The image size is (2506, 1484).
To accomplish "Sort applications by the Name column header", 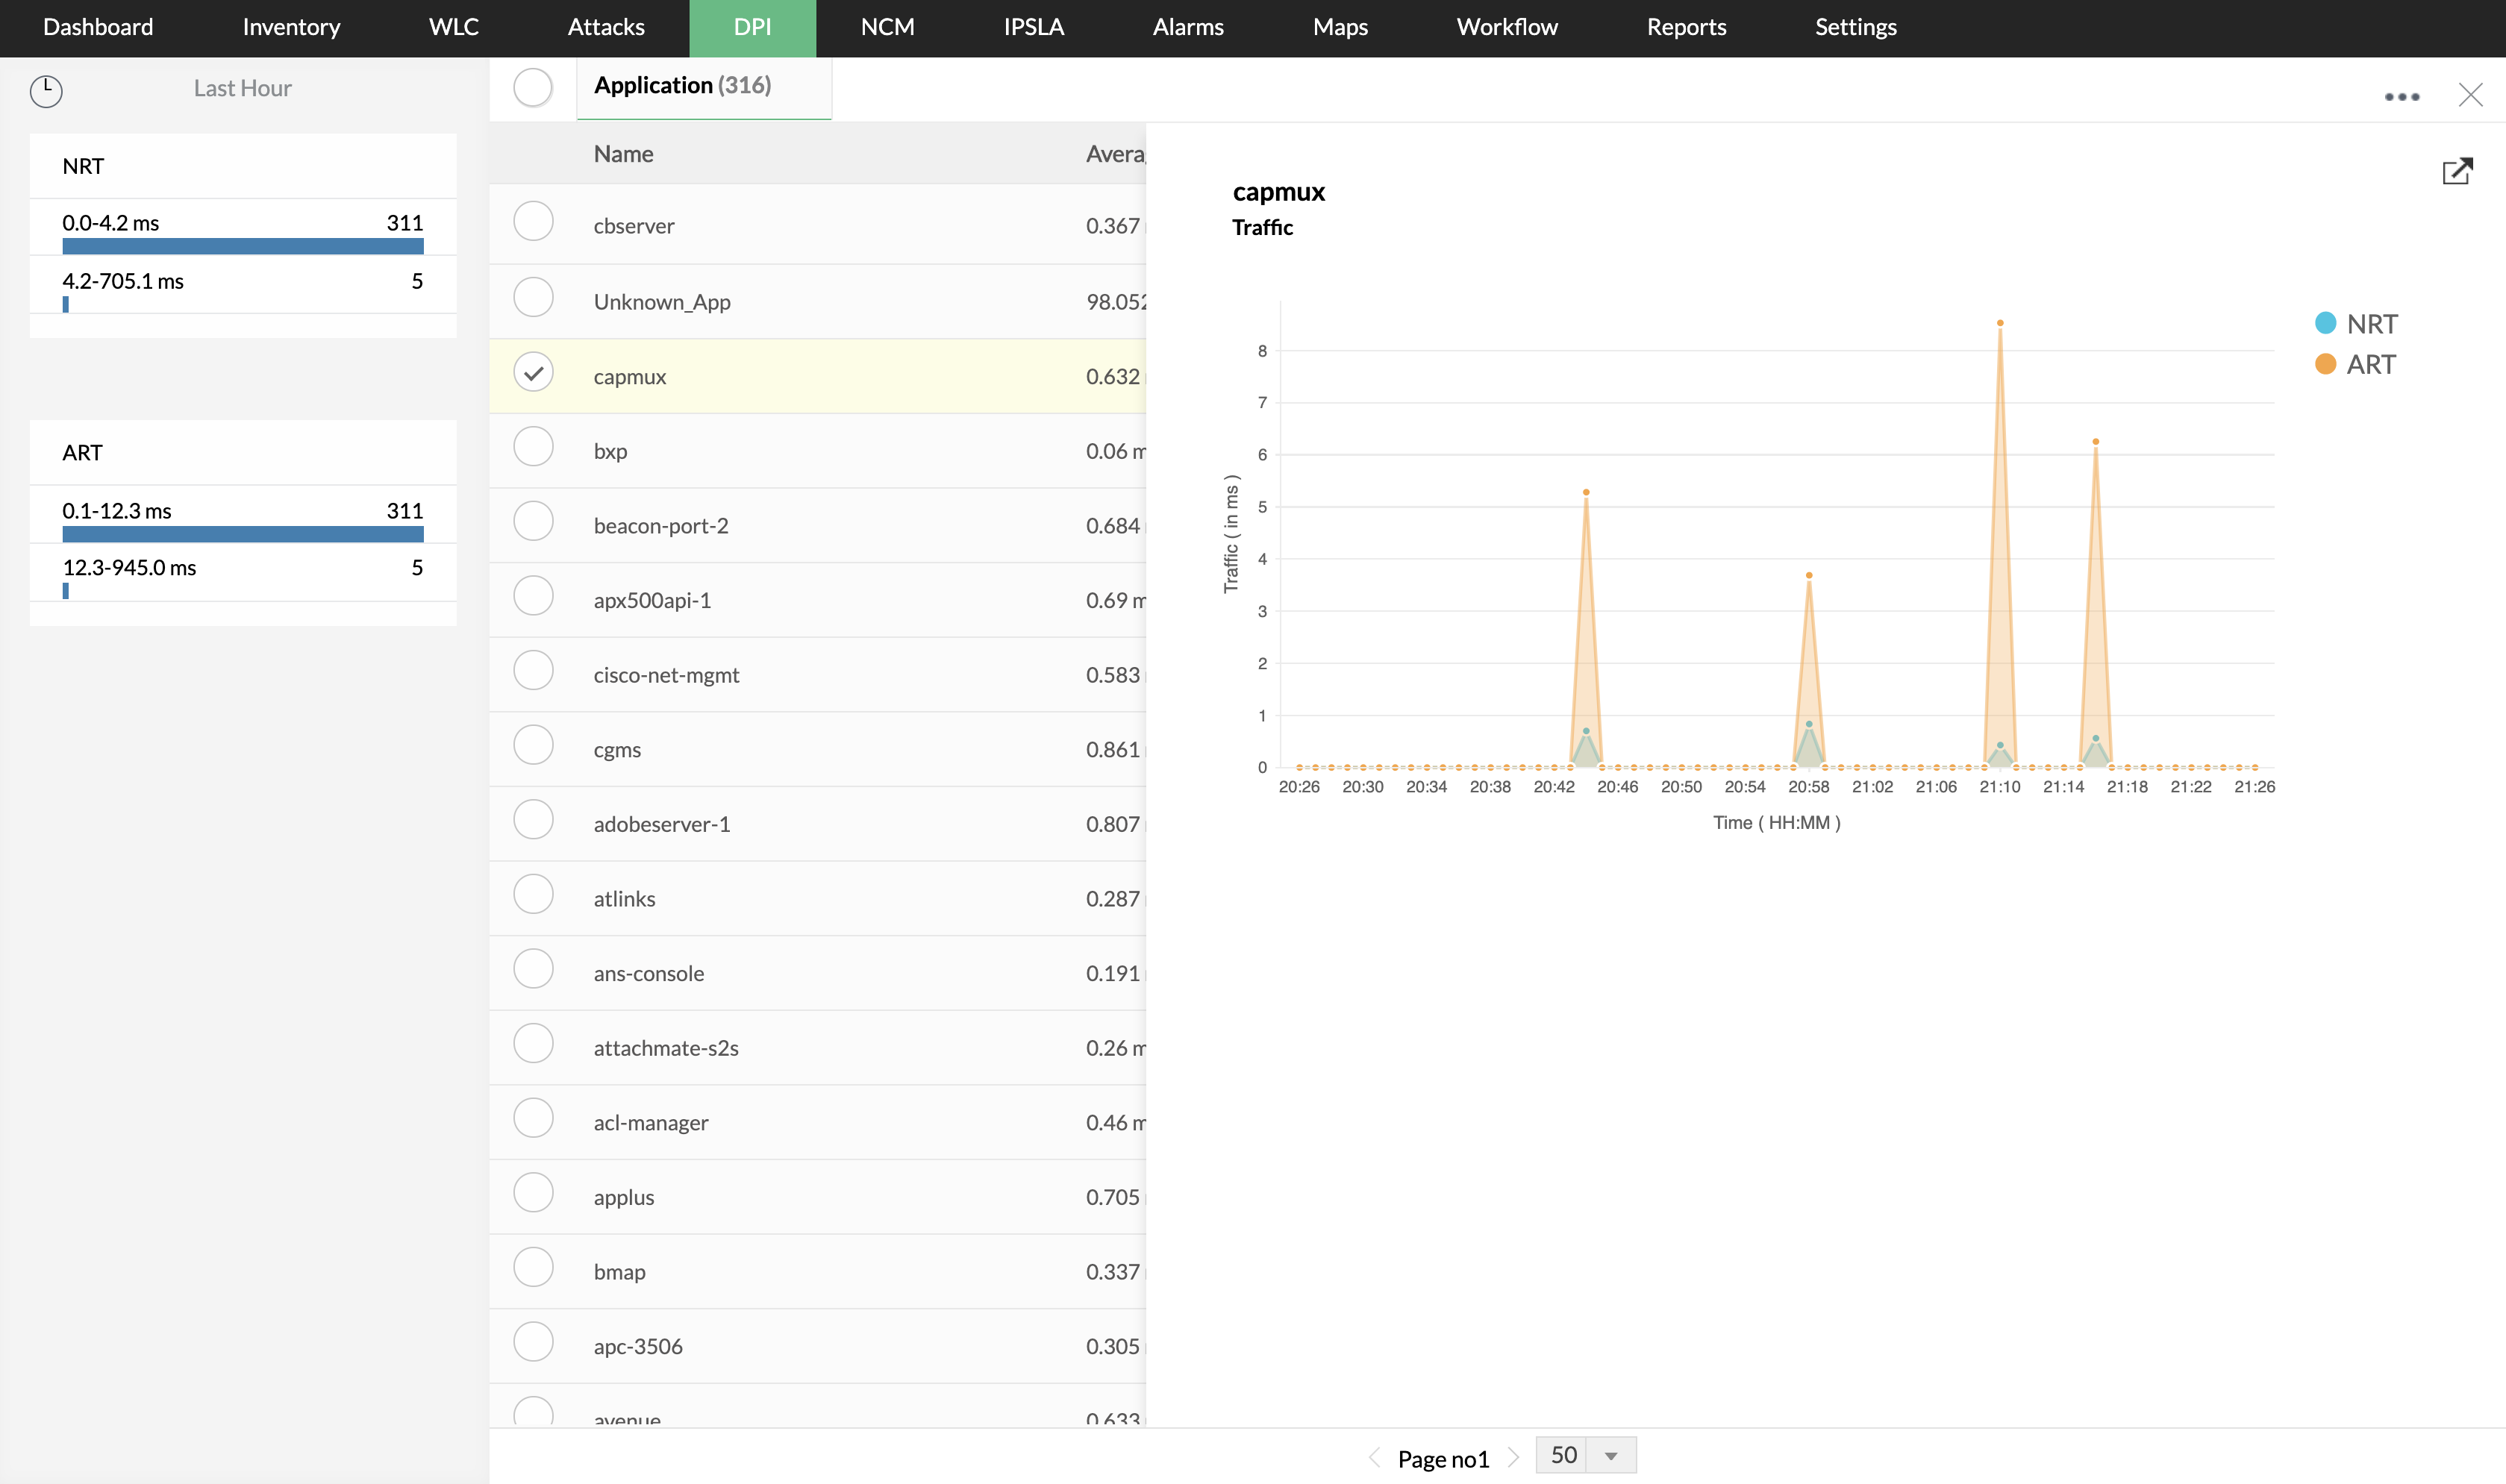I will 623,154.
